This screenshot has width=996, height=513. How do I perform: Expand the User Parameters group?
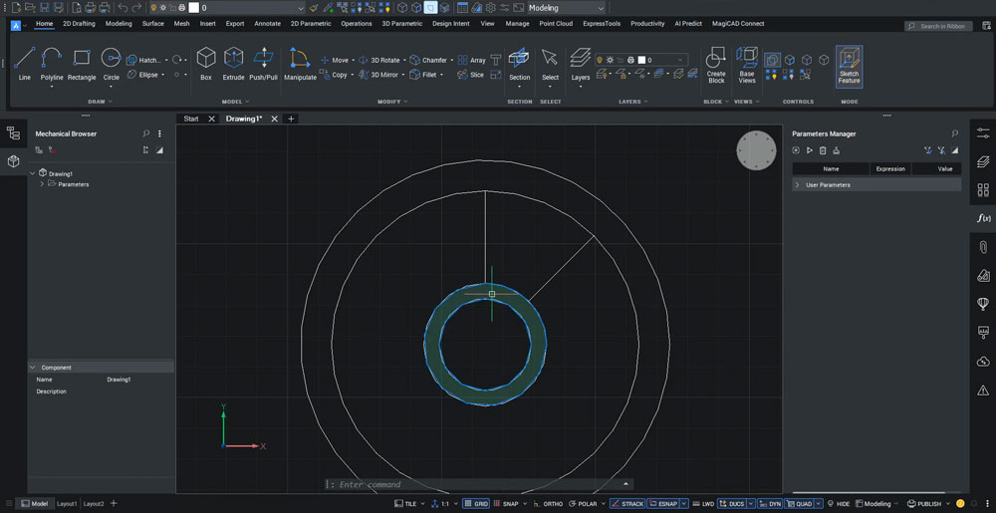pyautogui.click(x=798, y=185)
